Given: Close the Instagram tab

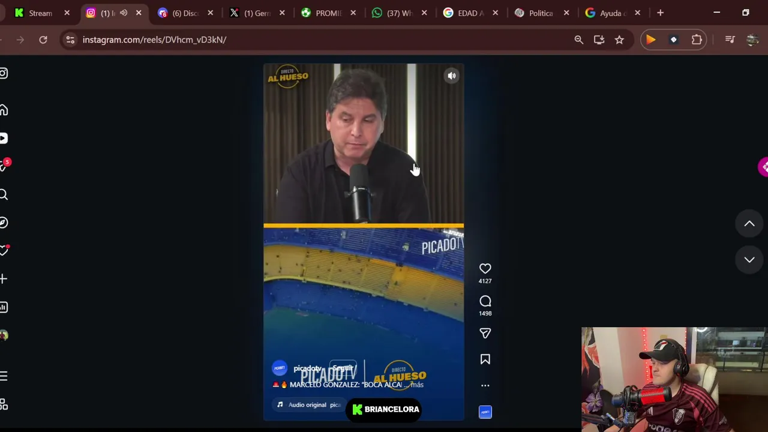Looking at the screenshot, I should tap(139, 13).
